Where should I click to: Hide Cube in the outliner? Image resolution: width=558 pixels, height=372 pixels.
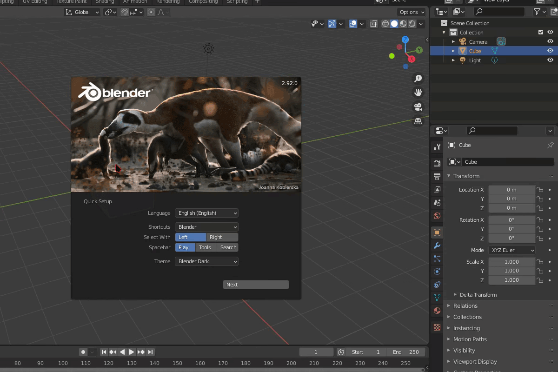(550, 51)
